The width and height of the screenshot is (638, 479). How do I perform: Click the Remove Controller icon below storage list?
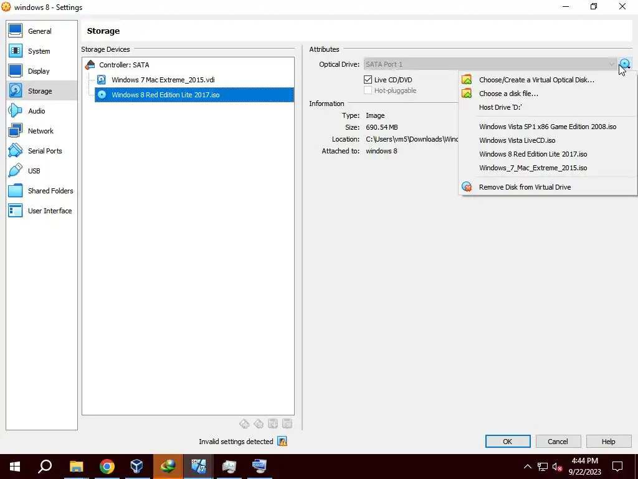tap(259, 423)
